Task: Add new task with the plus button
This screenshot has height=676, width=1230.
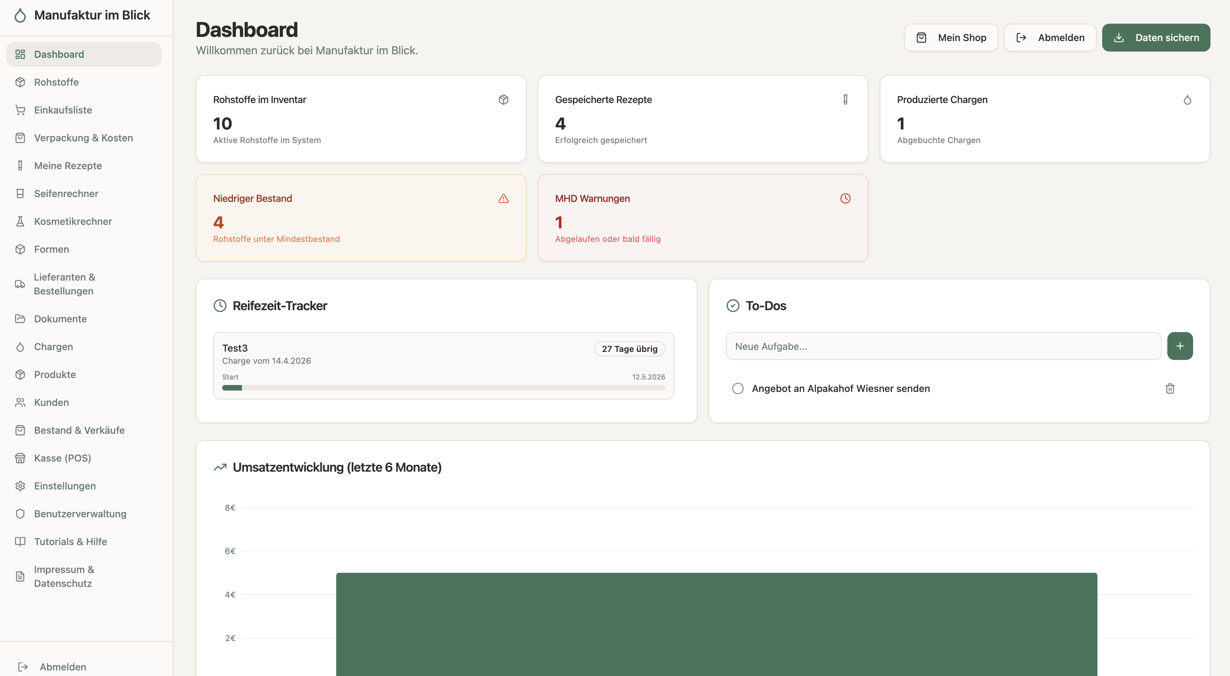Action: tap(1180, 346)
